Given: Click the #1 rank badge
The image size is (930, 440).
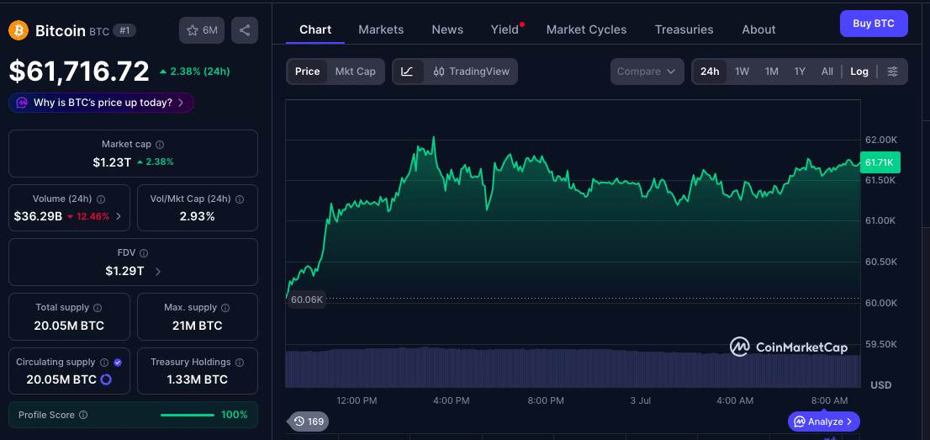Looking at the screenshot, I should click(x=124, y=31).
